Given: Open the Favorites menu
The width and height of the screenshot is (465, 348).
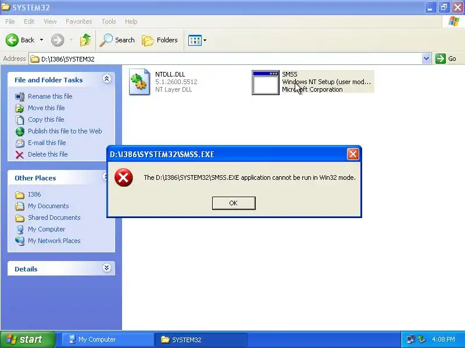Looking at the screenshot, I should click(x=79, y=21).
